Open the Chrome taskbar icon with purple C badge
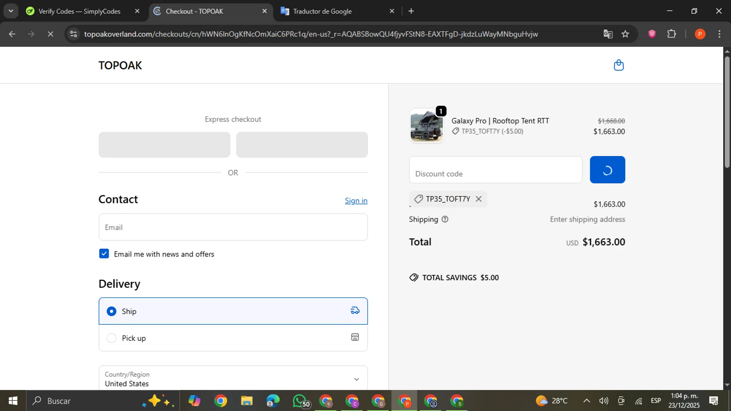Screen dimensions: 731x411 [x=352, y=401]
